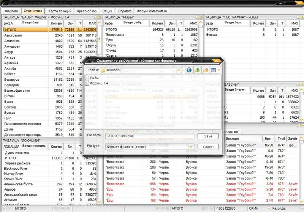Open the Карта локаций tab

click(60, 11)
